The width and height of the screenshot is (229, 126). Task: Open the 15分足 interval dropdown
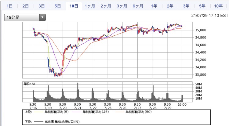[x=25, y=17]
